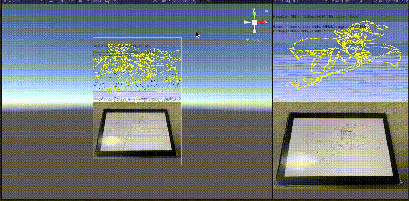
Task: Click the gray bottom cone on the scene gizmo
Action: (x=254, y=30)
